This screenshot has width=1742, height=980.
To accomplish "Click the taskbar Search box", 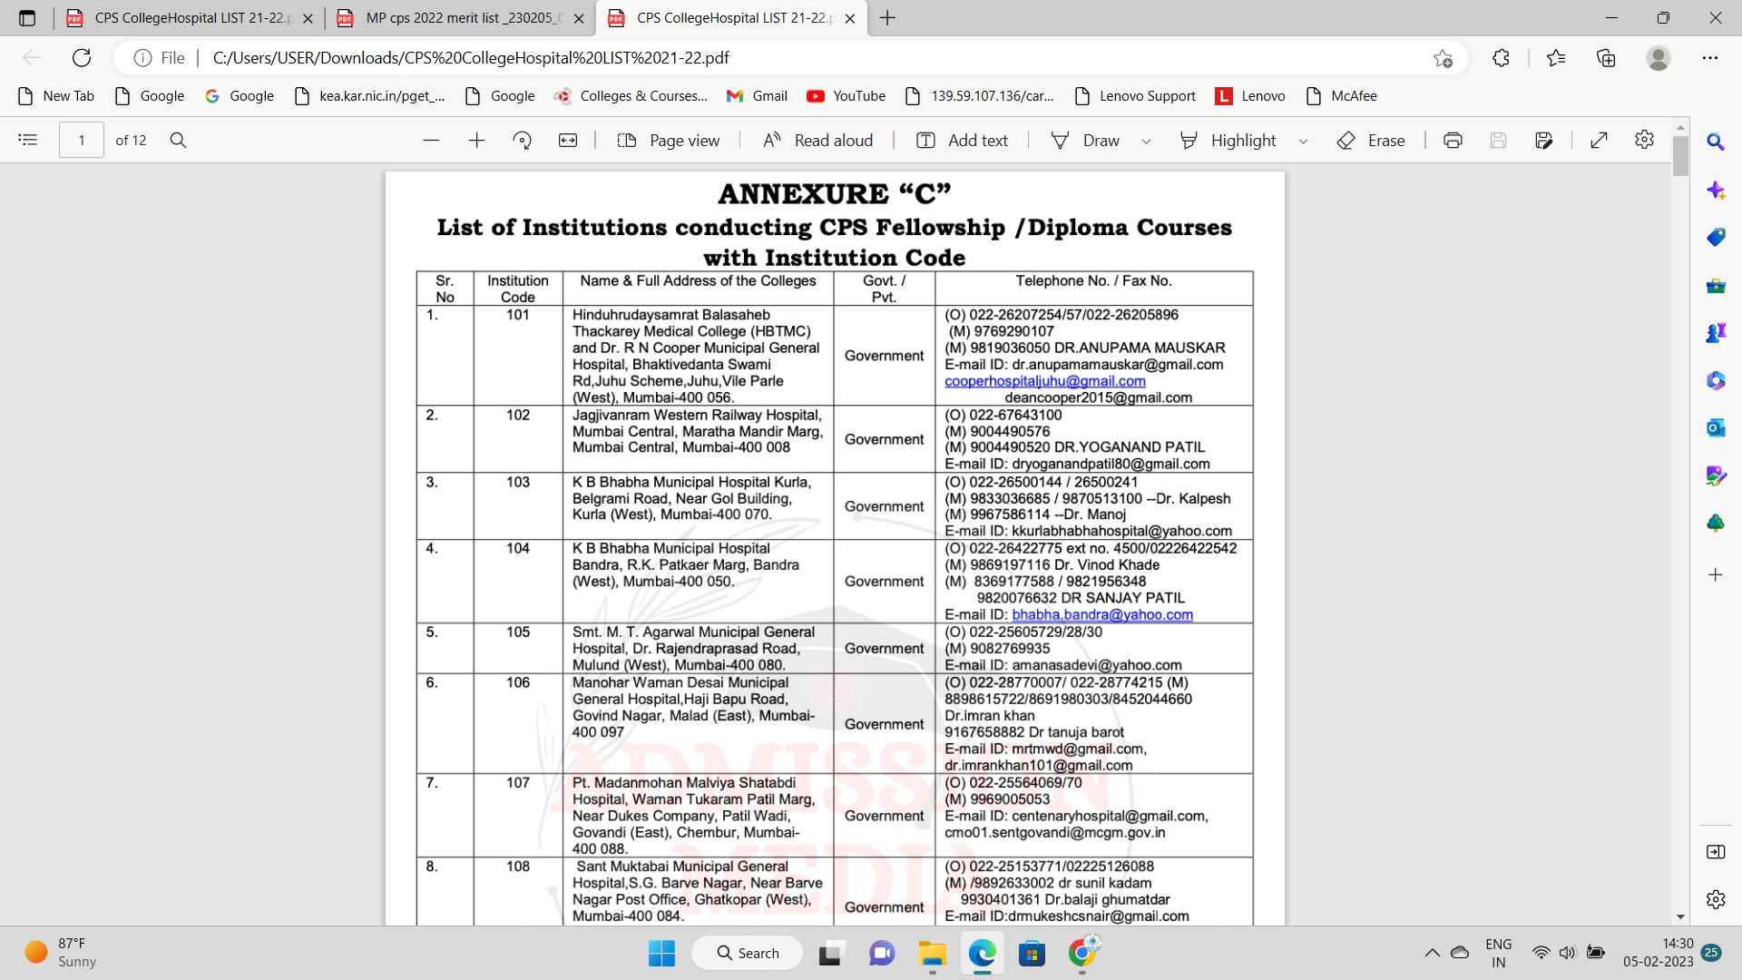I will click(747, 953).
